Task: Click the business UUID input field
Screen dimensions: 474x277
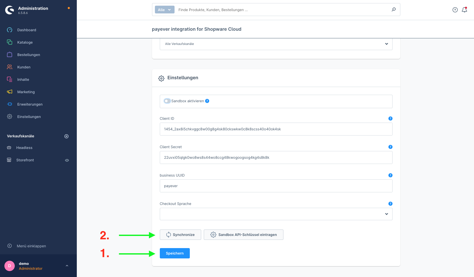Action: point(276,186)
